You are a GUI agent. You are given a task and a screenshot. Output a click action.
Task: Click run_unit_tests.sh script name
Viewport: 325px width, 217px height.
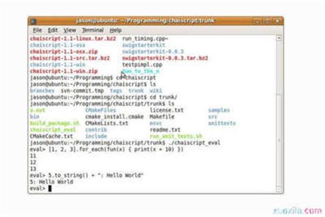click(175, 136)
